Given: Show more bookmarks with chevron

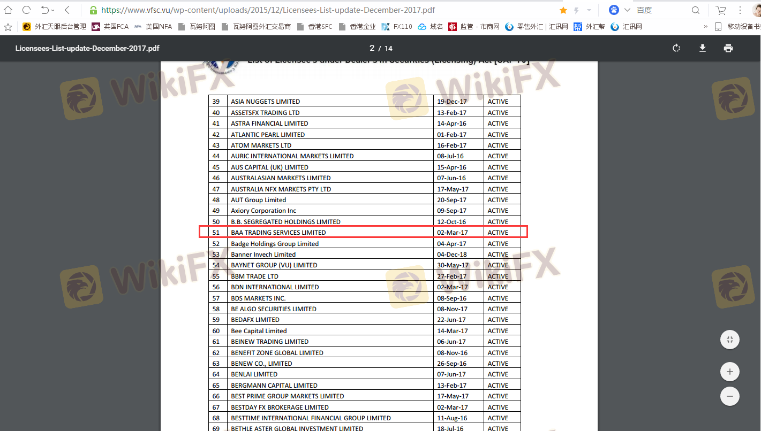Looking at the screenshot, I should tap(706, 26).
